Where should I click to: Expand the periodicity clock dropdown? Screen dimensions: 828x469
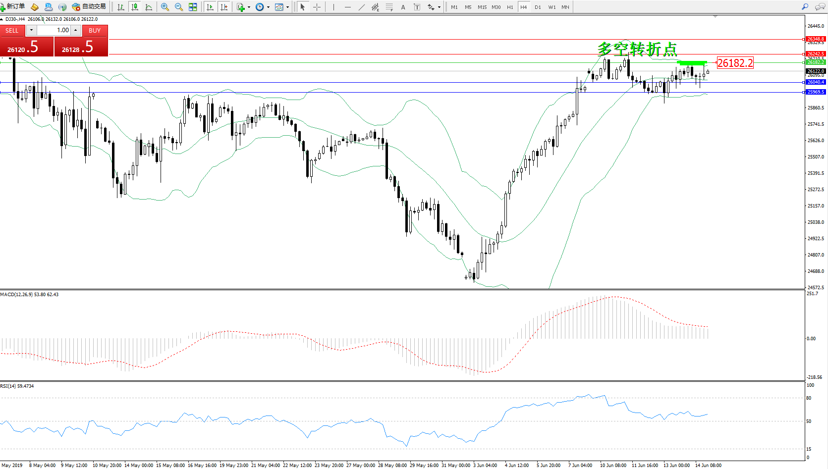click(268, 7)
